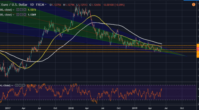
Task: Remove the yellow 1.1273 moving average indicator
Action: point(25,10)
